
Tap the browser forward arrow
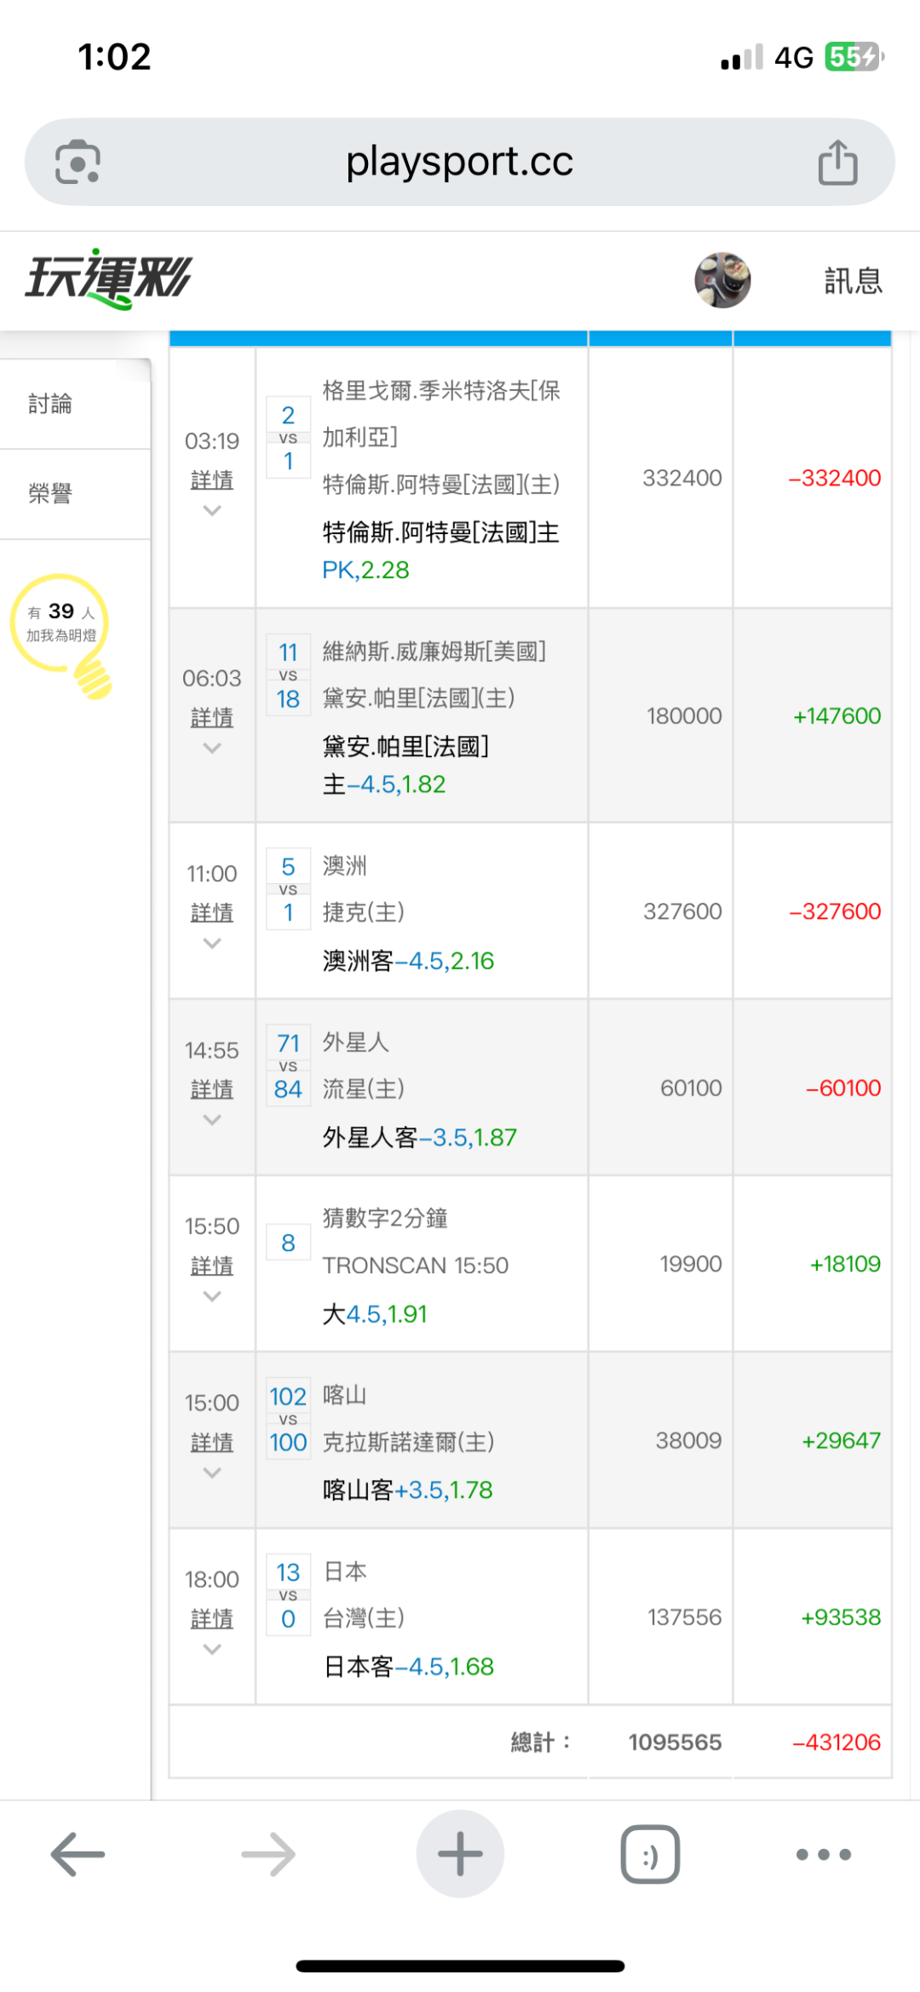268,1854
